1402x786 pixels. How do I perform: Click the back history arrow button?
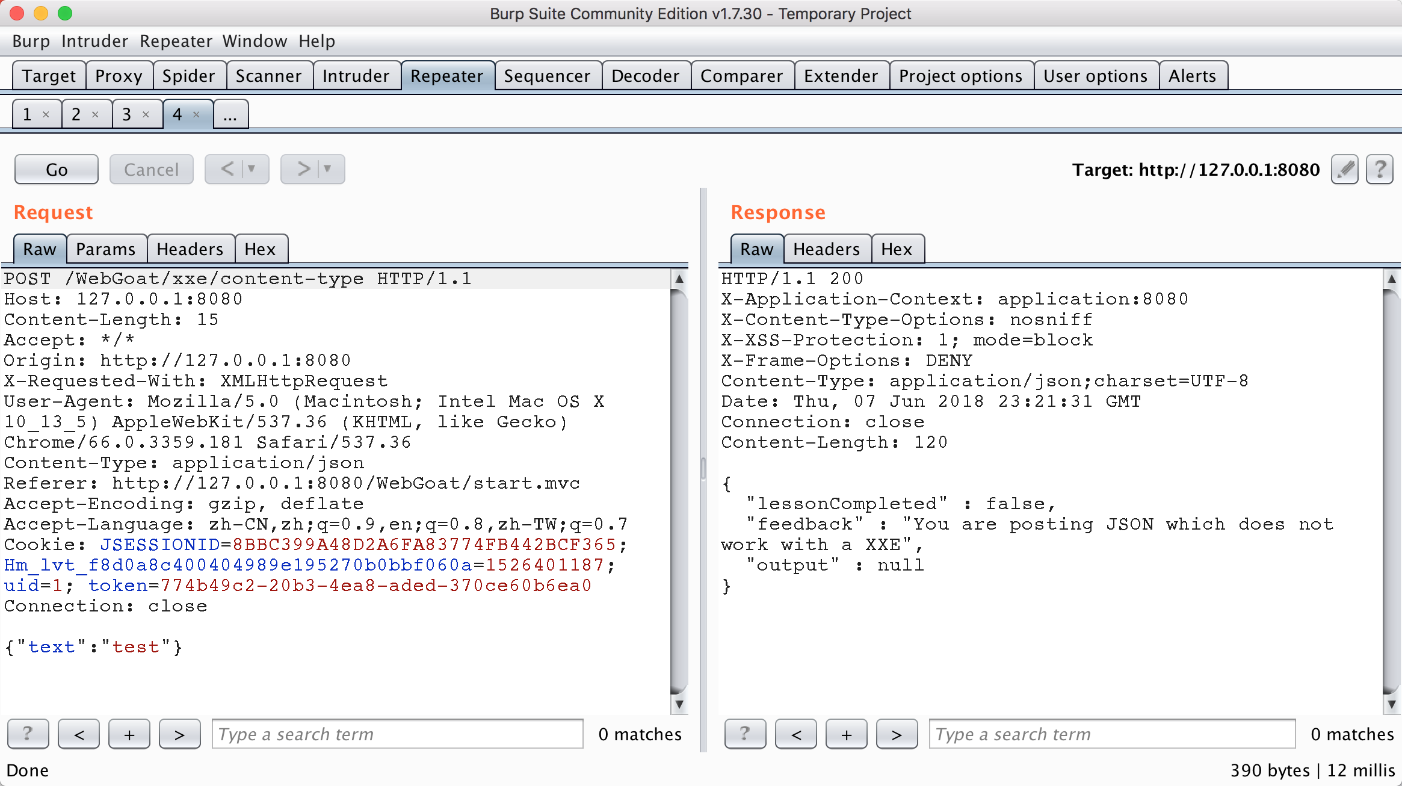[227, 169]
